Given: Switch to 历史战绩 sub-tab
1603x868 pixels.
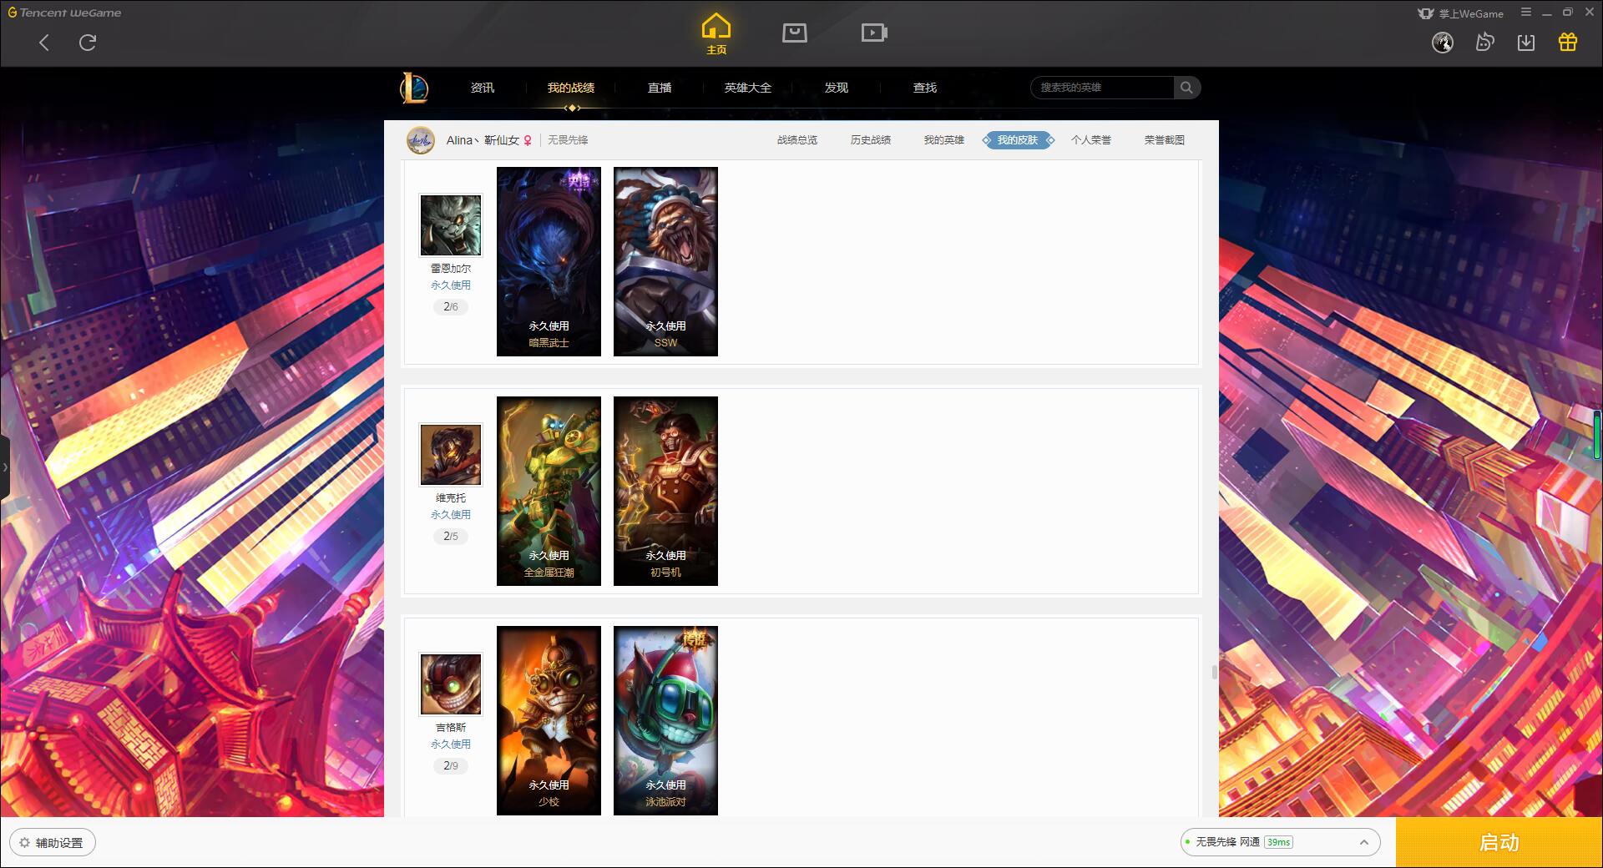Looking at the screenshot, I should pos(871,140).
